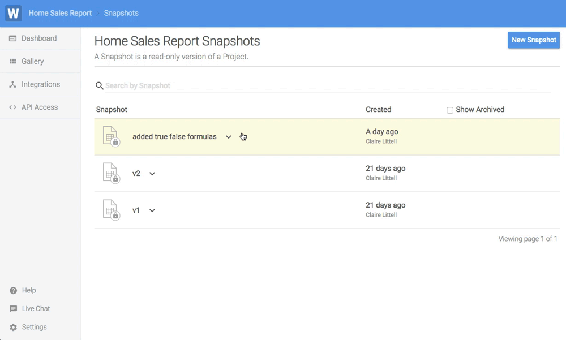
Task: Click the Dashboard sidebar icon
Action: (x=12, y=38)
